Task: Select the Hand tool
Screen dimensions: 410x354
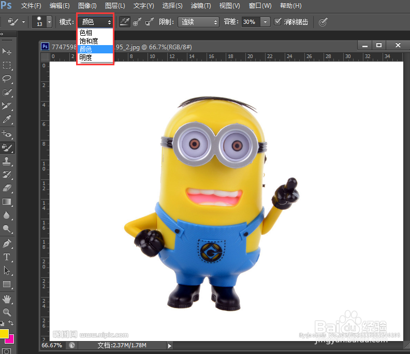Action: coord(7,299)
